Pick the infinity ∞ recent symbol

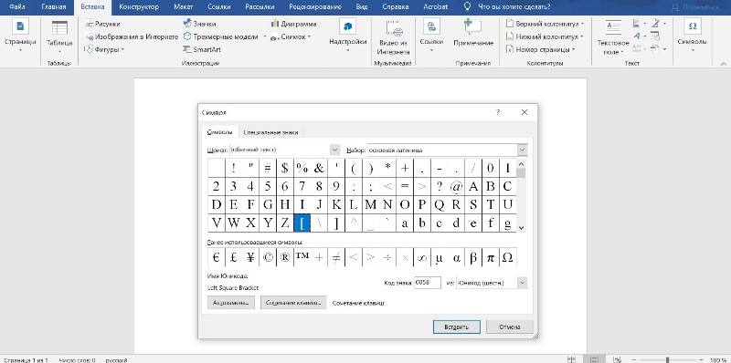click(x=422, y=257)
